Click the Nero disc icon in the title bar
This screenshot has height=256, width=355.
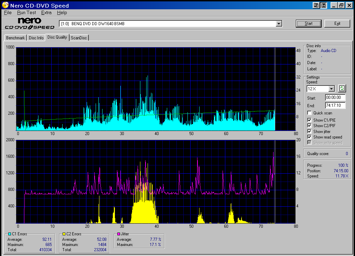[x=6, y=5]
